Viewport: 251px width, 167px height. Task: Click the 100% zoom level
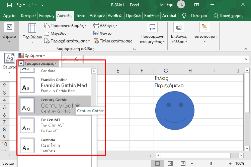[x=240, y=163]
